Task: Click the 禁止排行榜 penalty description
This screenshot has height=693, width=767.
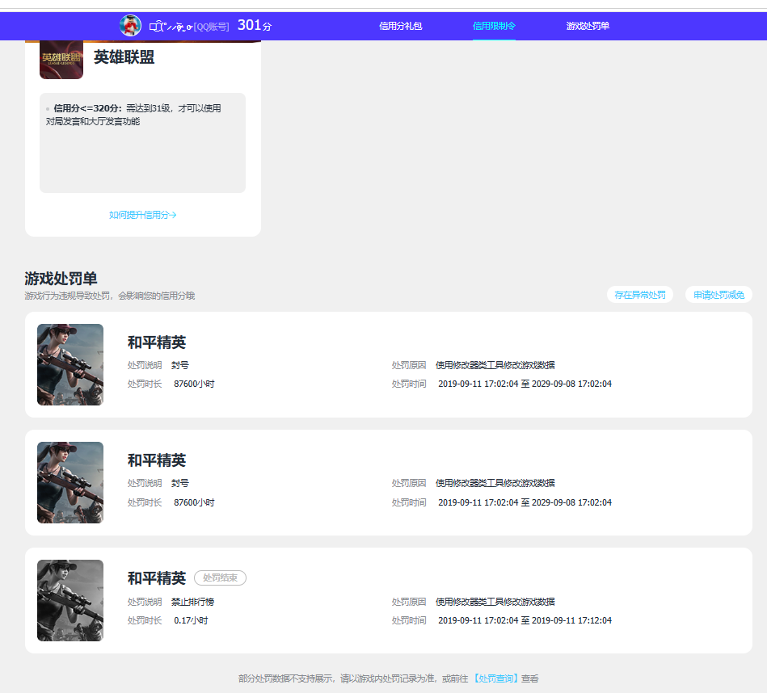Action: point(192,602)
